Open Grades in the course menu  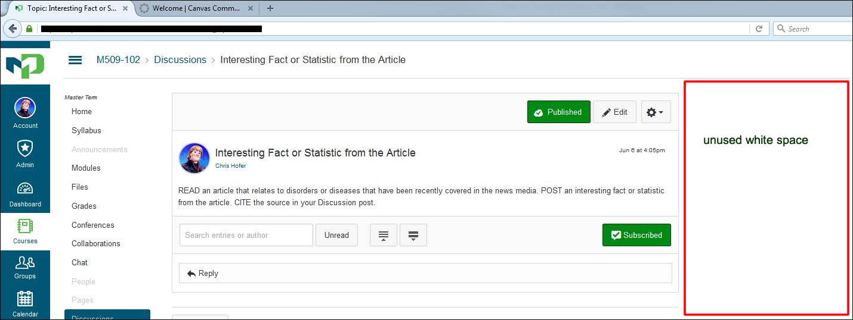pos(84,206)
